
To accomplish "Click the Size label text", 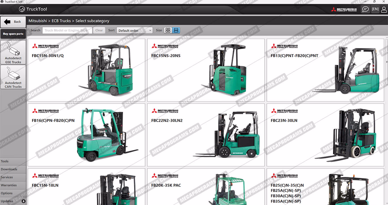I will click(159, 30).
